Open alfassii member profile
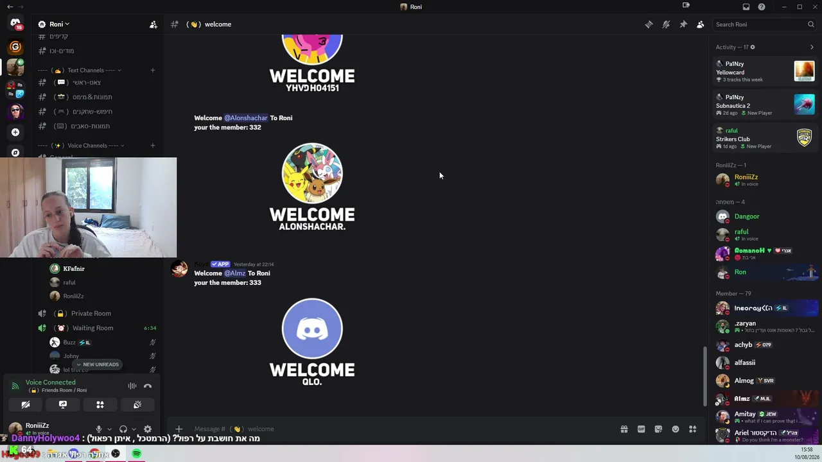This screenshot has width=822, height=462. [x=765, y=363]
